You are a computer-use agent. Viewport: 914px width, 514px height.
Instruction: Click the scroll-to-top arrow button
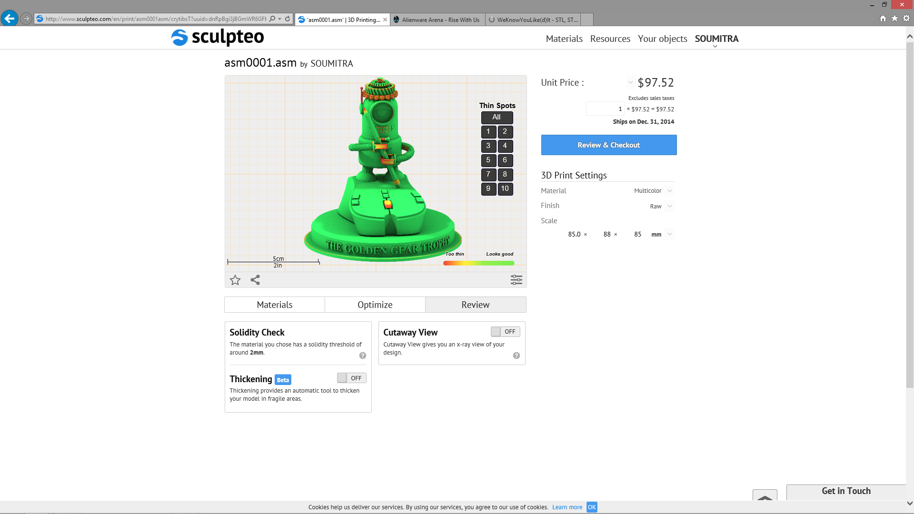[x=765, y=495]
